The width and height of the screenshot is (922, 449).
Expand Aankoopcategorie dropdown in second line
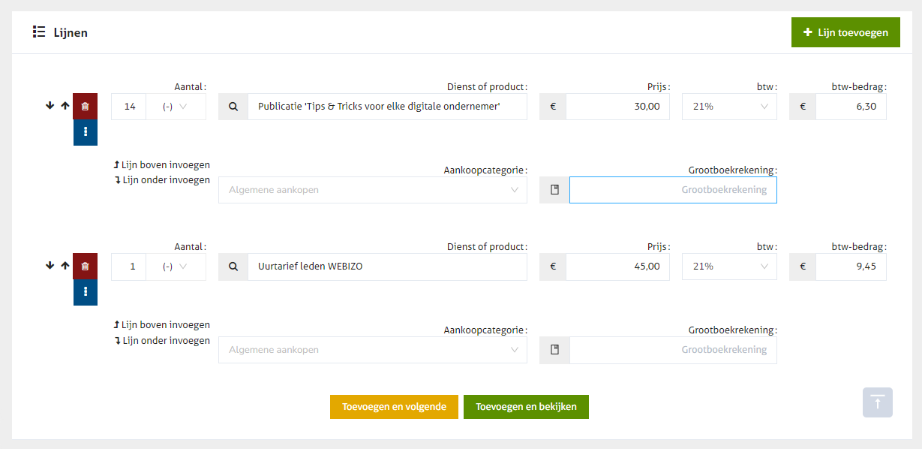tap(372, 350)
